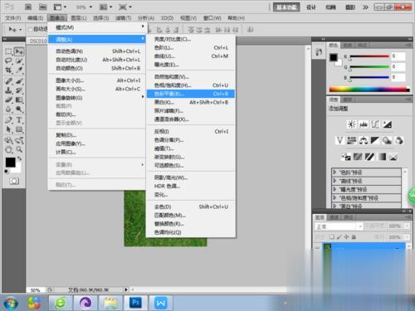This screenshot has height=311, width=415.
Task: Click the foreground color swatch in toolbox
Action: tap(10, 163)
